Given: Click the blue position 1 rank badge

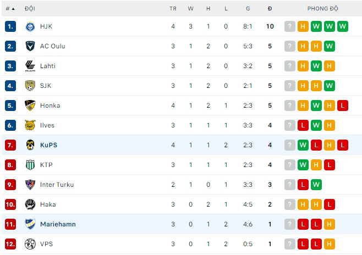Looking at the screenshot, I should (10, 26).
